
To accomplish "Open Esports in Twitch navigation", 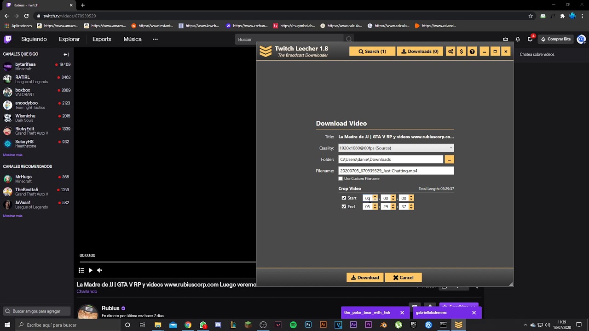I will coord(102,39).
